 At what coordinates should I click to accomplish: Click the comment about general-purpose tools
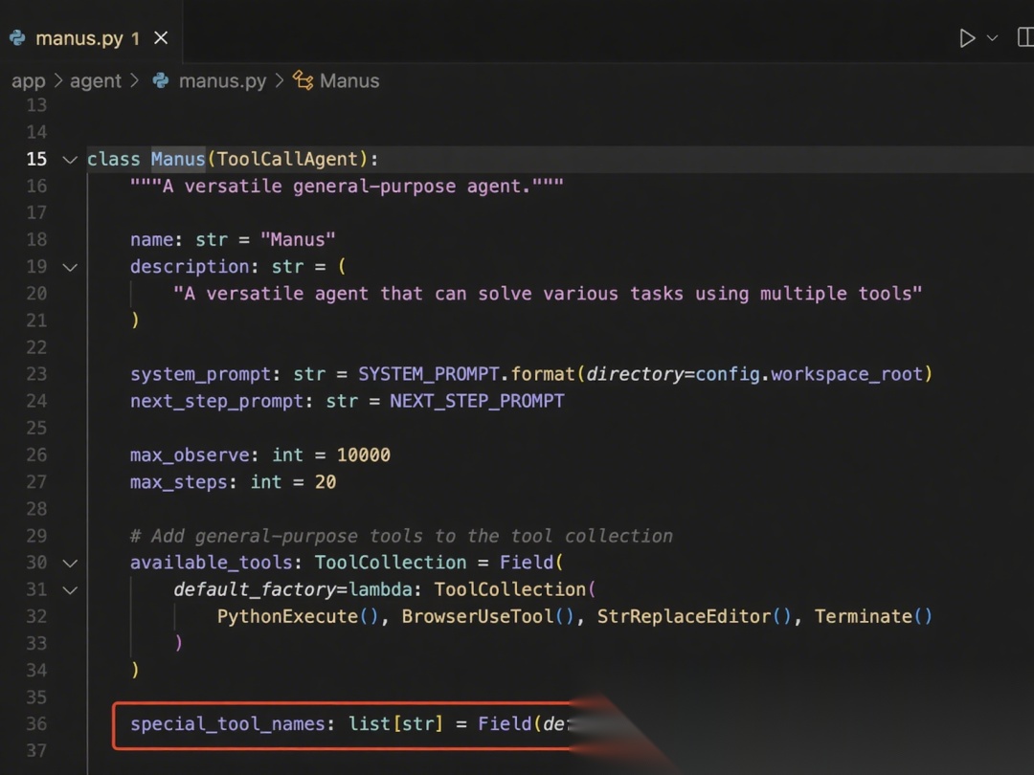401,536
